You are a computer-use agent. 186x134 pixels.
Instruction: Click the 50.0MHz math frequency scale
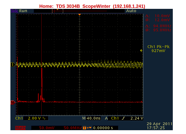(73, 128)
